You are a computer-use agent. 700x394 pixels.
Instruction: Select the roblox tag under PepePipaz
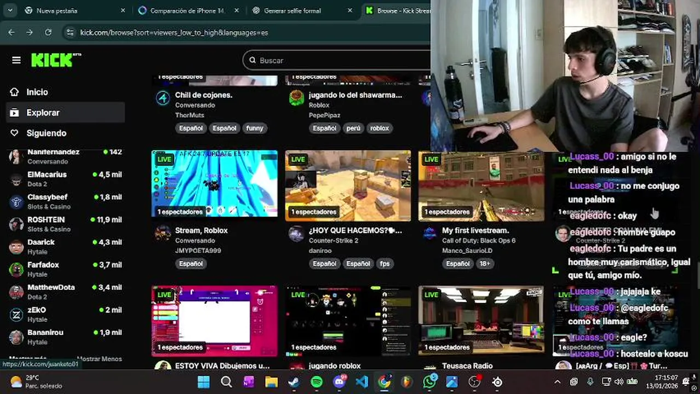coord(380,128)
